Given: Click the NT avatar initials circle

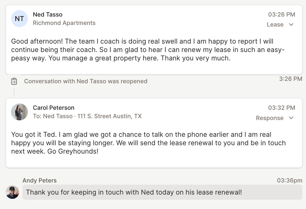Looking at the screenshot, I should click(x=19, y=19).
